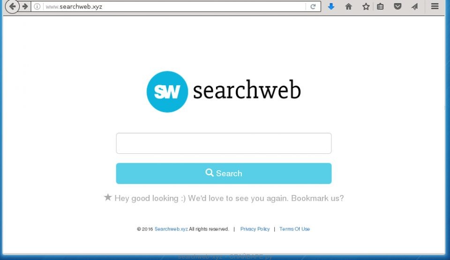Show bookmarks list icon

380,6
